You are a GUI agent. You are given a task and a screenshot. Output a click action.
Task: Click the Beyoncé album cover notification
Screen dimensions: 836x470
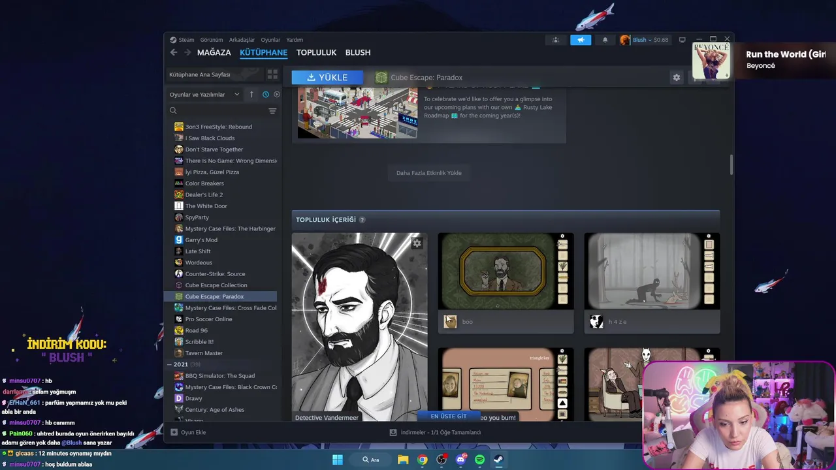(x=711, y=61)
